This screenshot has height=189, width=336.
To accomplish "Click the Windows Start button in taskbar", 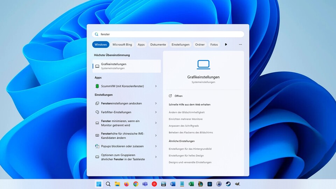I will tap(99, 184).
